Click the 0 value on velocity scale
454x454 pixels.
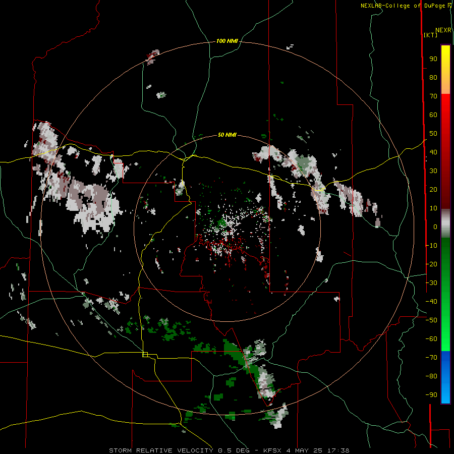click(435, 227)
